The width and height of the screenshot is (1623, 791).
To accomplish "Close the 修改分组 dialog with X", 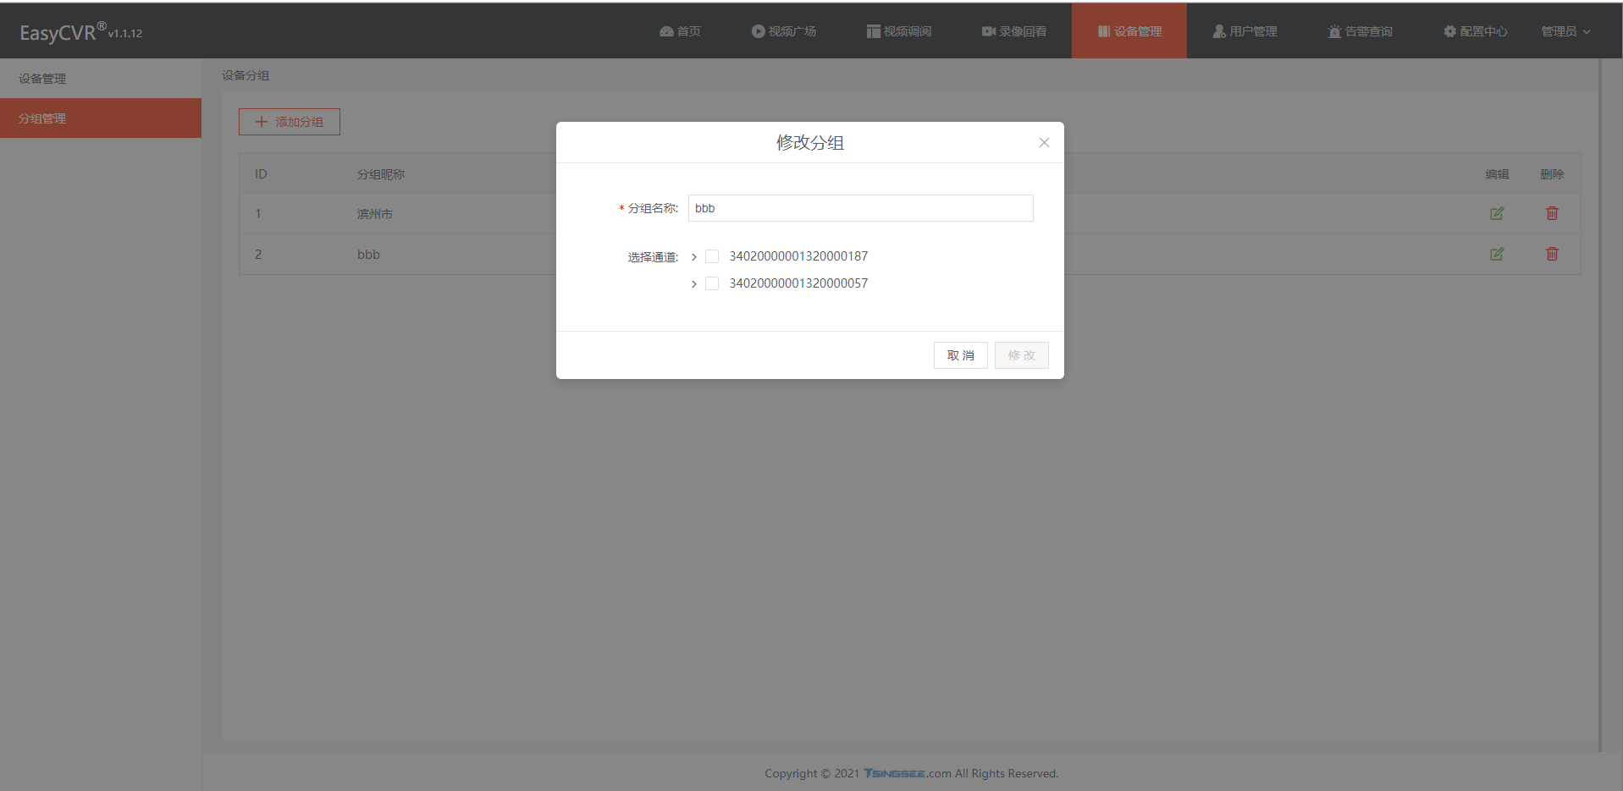I will (x=1043, y=143).
